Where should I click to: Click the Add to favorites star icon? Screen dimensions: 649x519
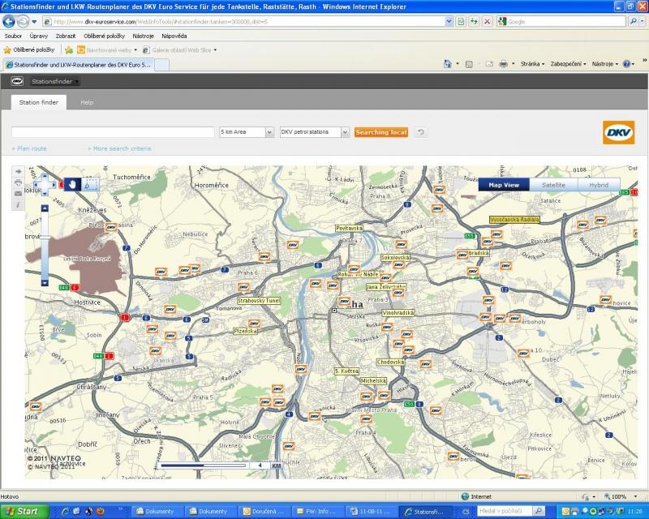coord(69,50)
